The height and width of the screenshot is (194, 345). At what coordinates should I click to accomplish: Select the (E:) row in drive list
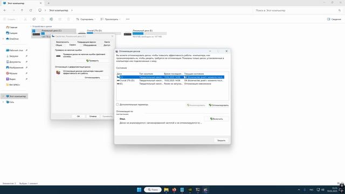pos(170,84)
